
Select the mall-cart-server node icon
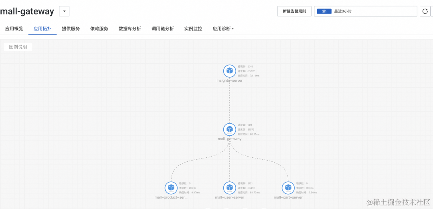pyautogui.click(x=288, y=188)
